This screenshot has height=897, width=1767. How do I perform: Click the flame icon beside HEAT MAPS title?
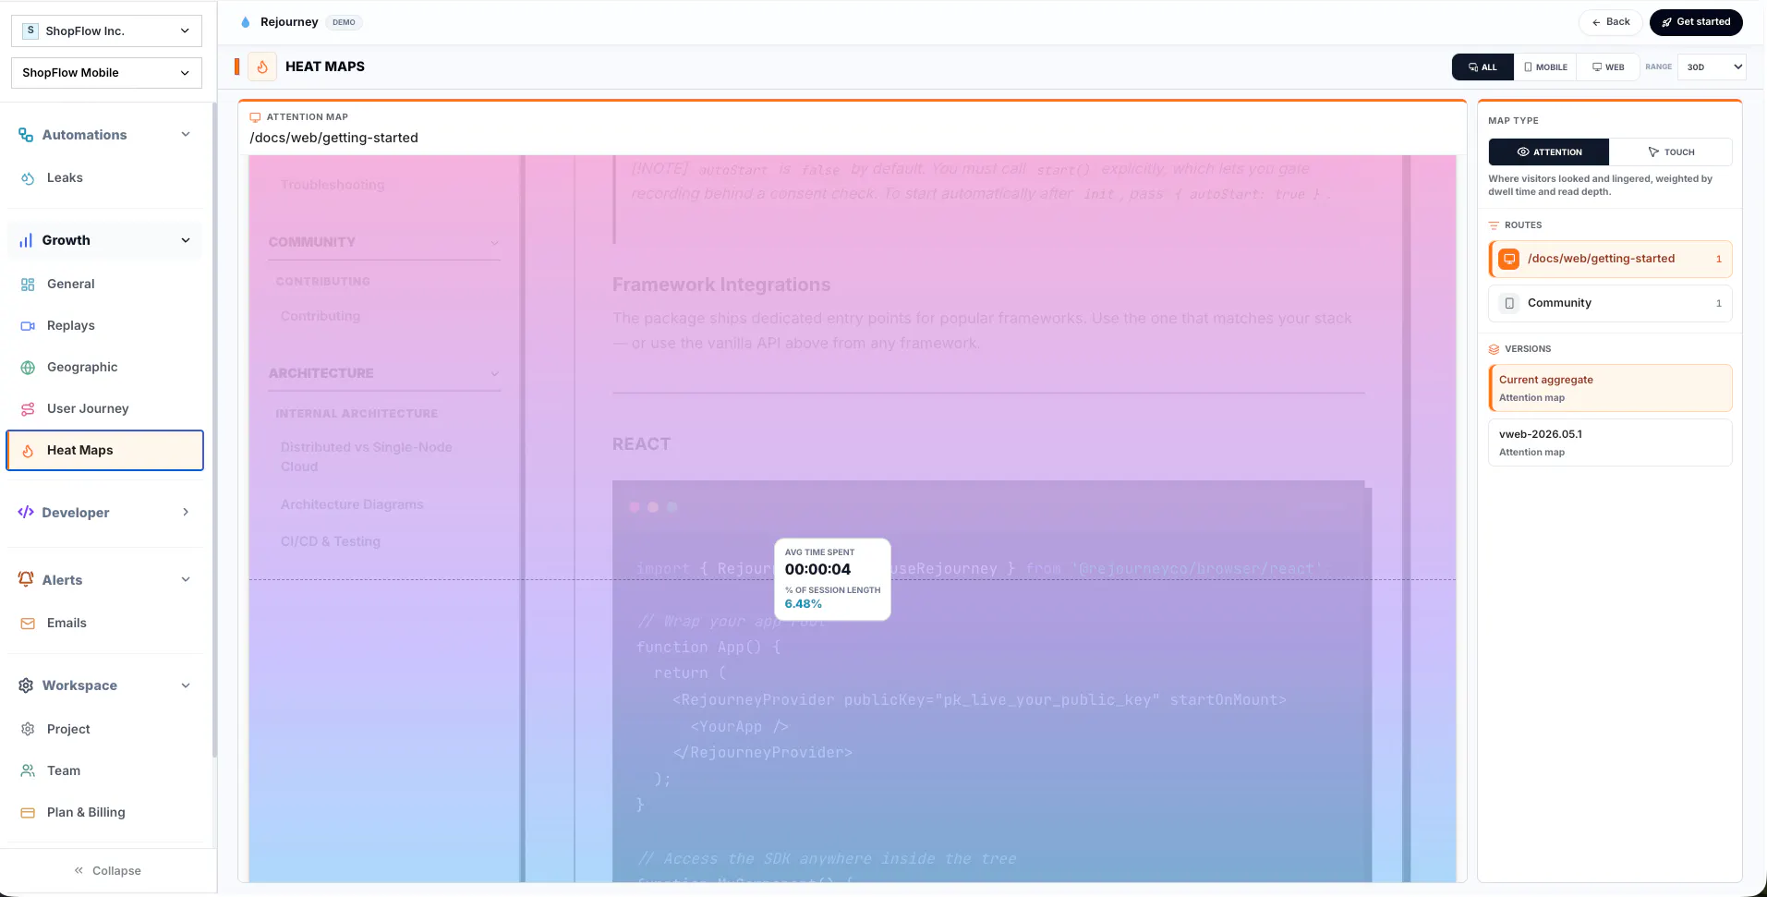262,67
